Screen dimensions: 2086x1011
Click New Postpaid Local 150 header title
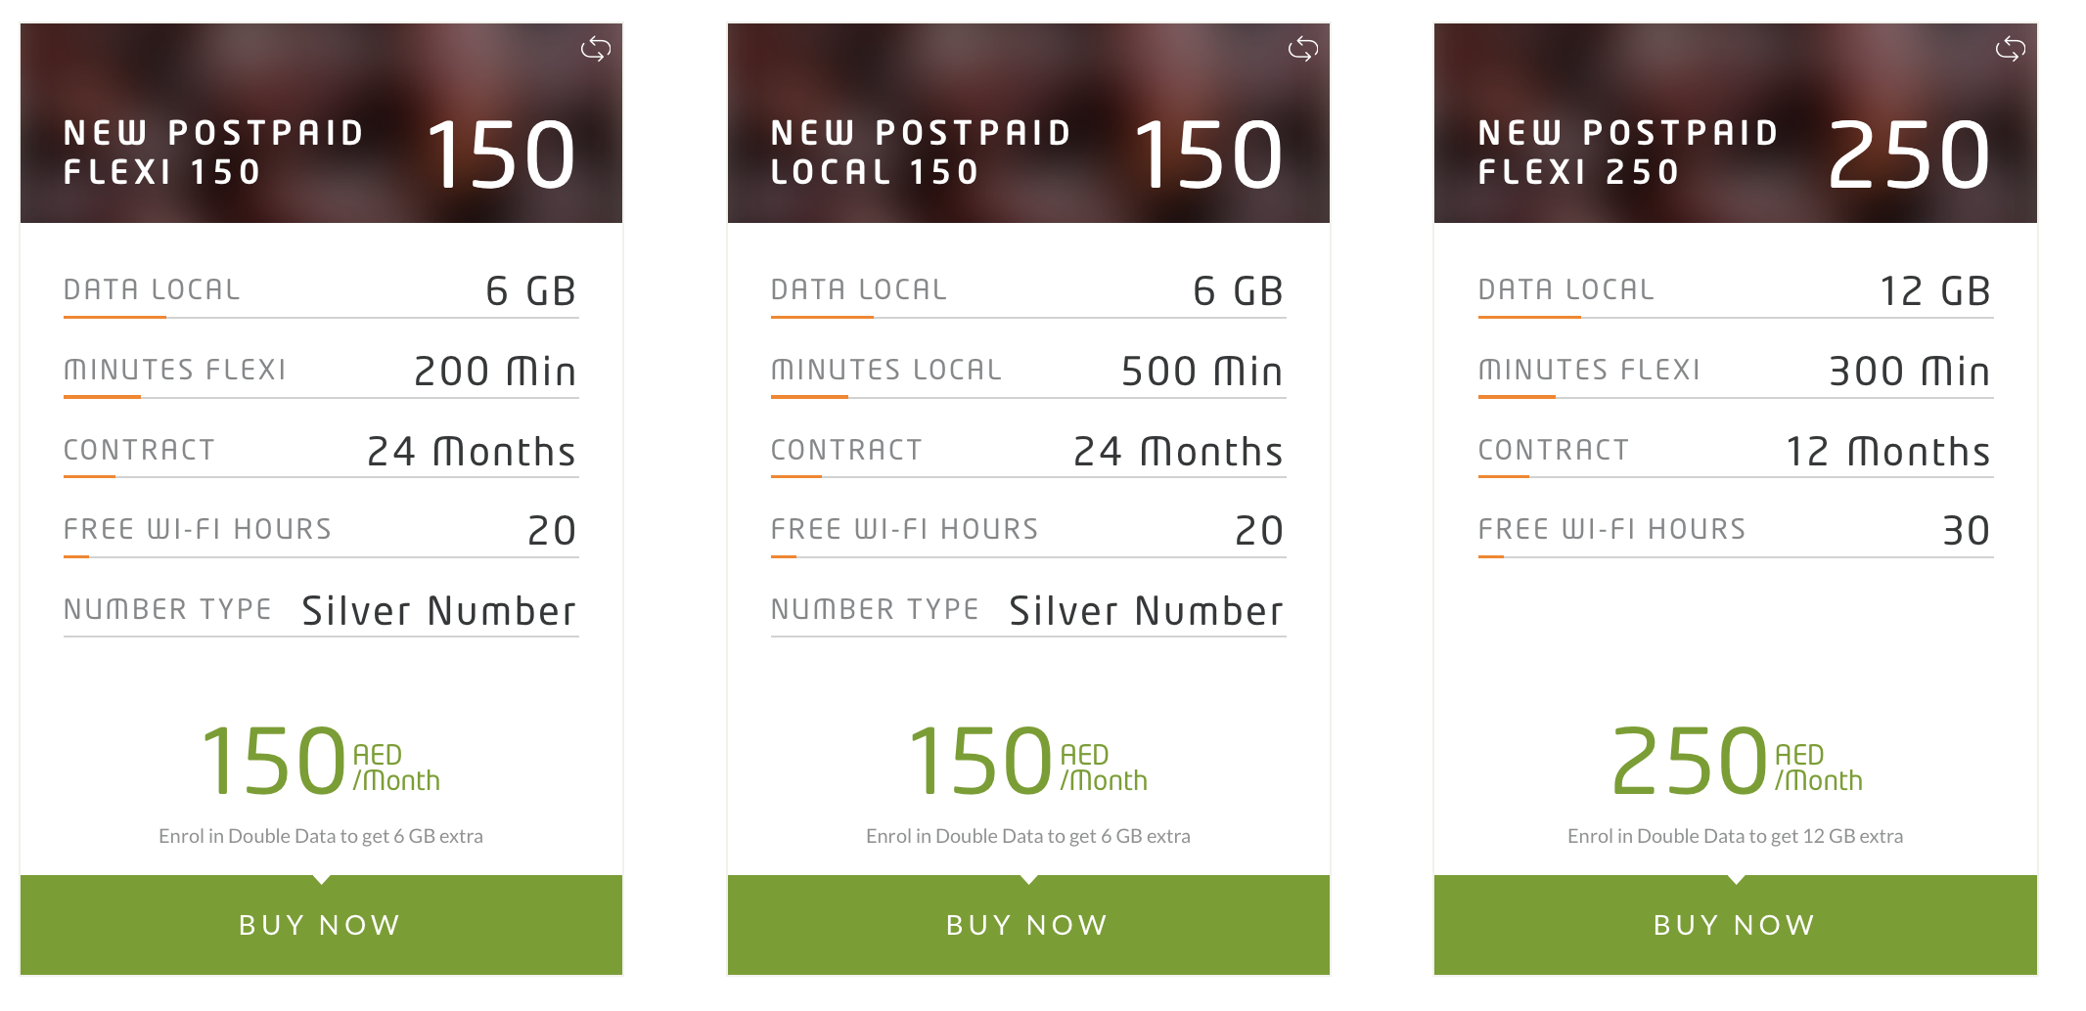pyautogui.click(x=920, y=152)
